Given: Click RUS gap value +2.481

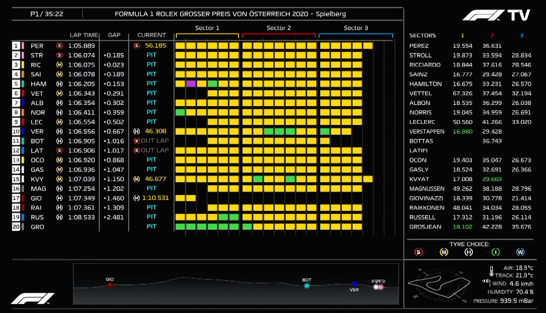Looking at the screenshot, I should (113, 217).
